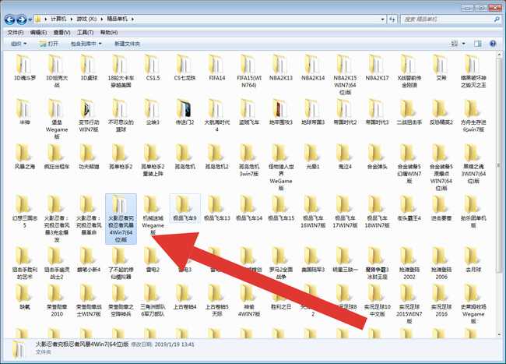Click the 打开 toolbar button
The image size is (506, 364).
pos(48,44)
